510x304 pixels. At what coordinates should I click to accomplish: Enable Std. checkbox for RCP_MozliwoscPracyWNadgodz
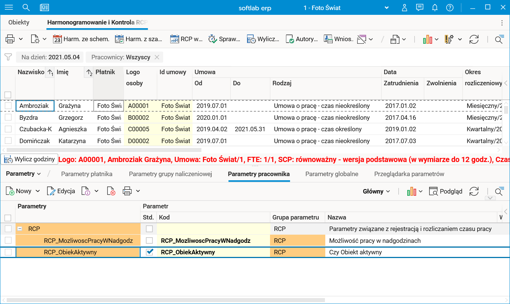coord(149,241)
